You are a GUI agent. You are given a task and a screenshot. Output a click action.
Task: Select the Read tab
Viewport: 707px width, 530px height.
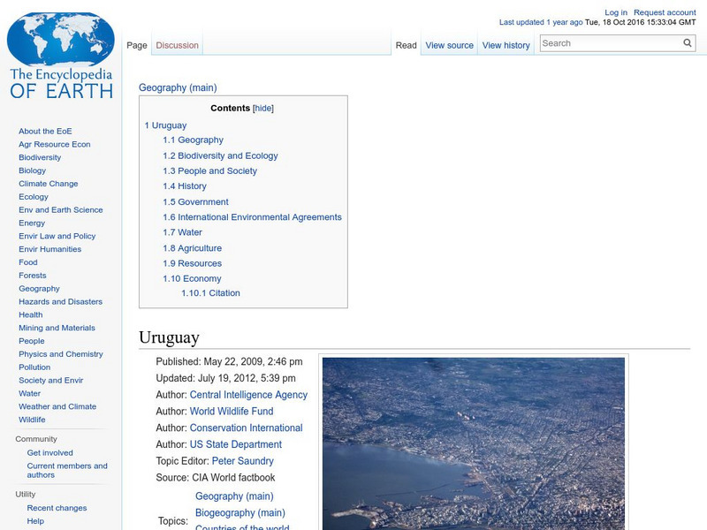[x=406, y=44]
